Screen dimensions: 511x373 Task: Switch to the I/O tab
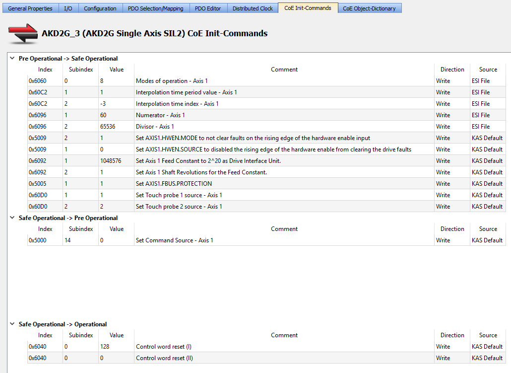(68, 8)
